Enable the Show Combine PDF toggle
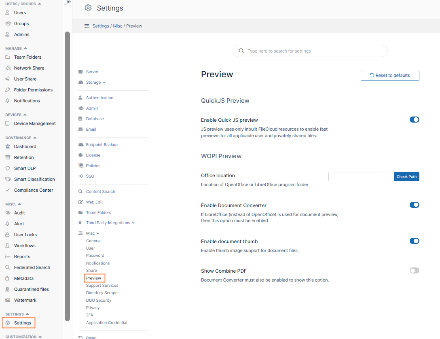The image size is (440, 339). pos(414,271)
